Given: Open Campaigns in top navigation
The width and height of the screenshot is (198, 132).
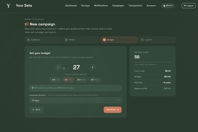Looking at the screenshot, I should [118, 6].
